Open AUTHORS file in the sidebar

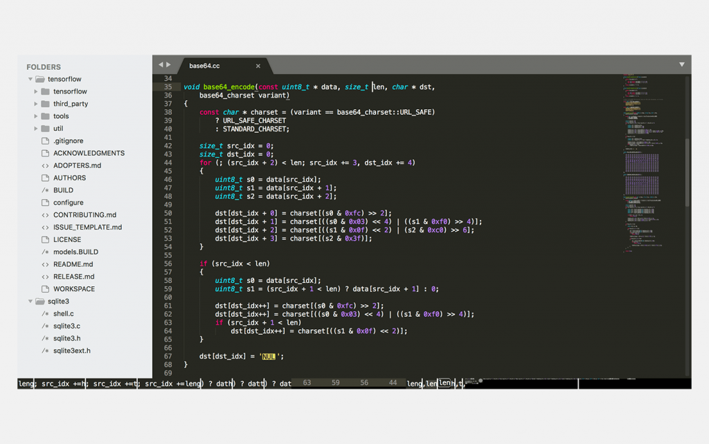point(70,178)
